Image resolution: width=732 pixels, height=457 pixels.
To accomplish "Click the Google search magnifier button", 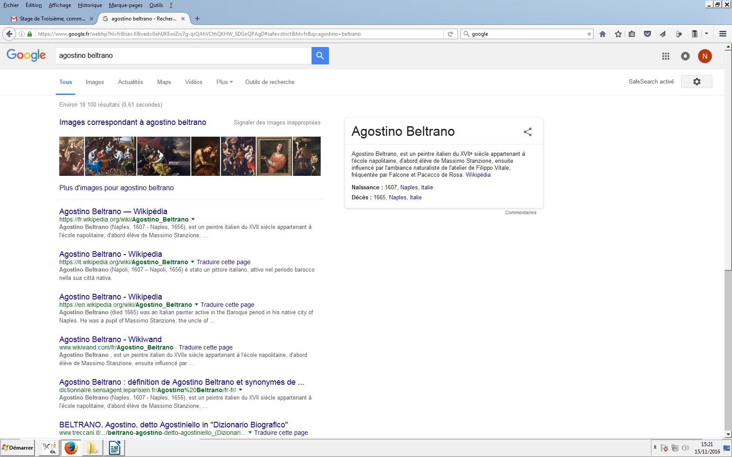I will 320,56.
